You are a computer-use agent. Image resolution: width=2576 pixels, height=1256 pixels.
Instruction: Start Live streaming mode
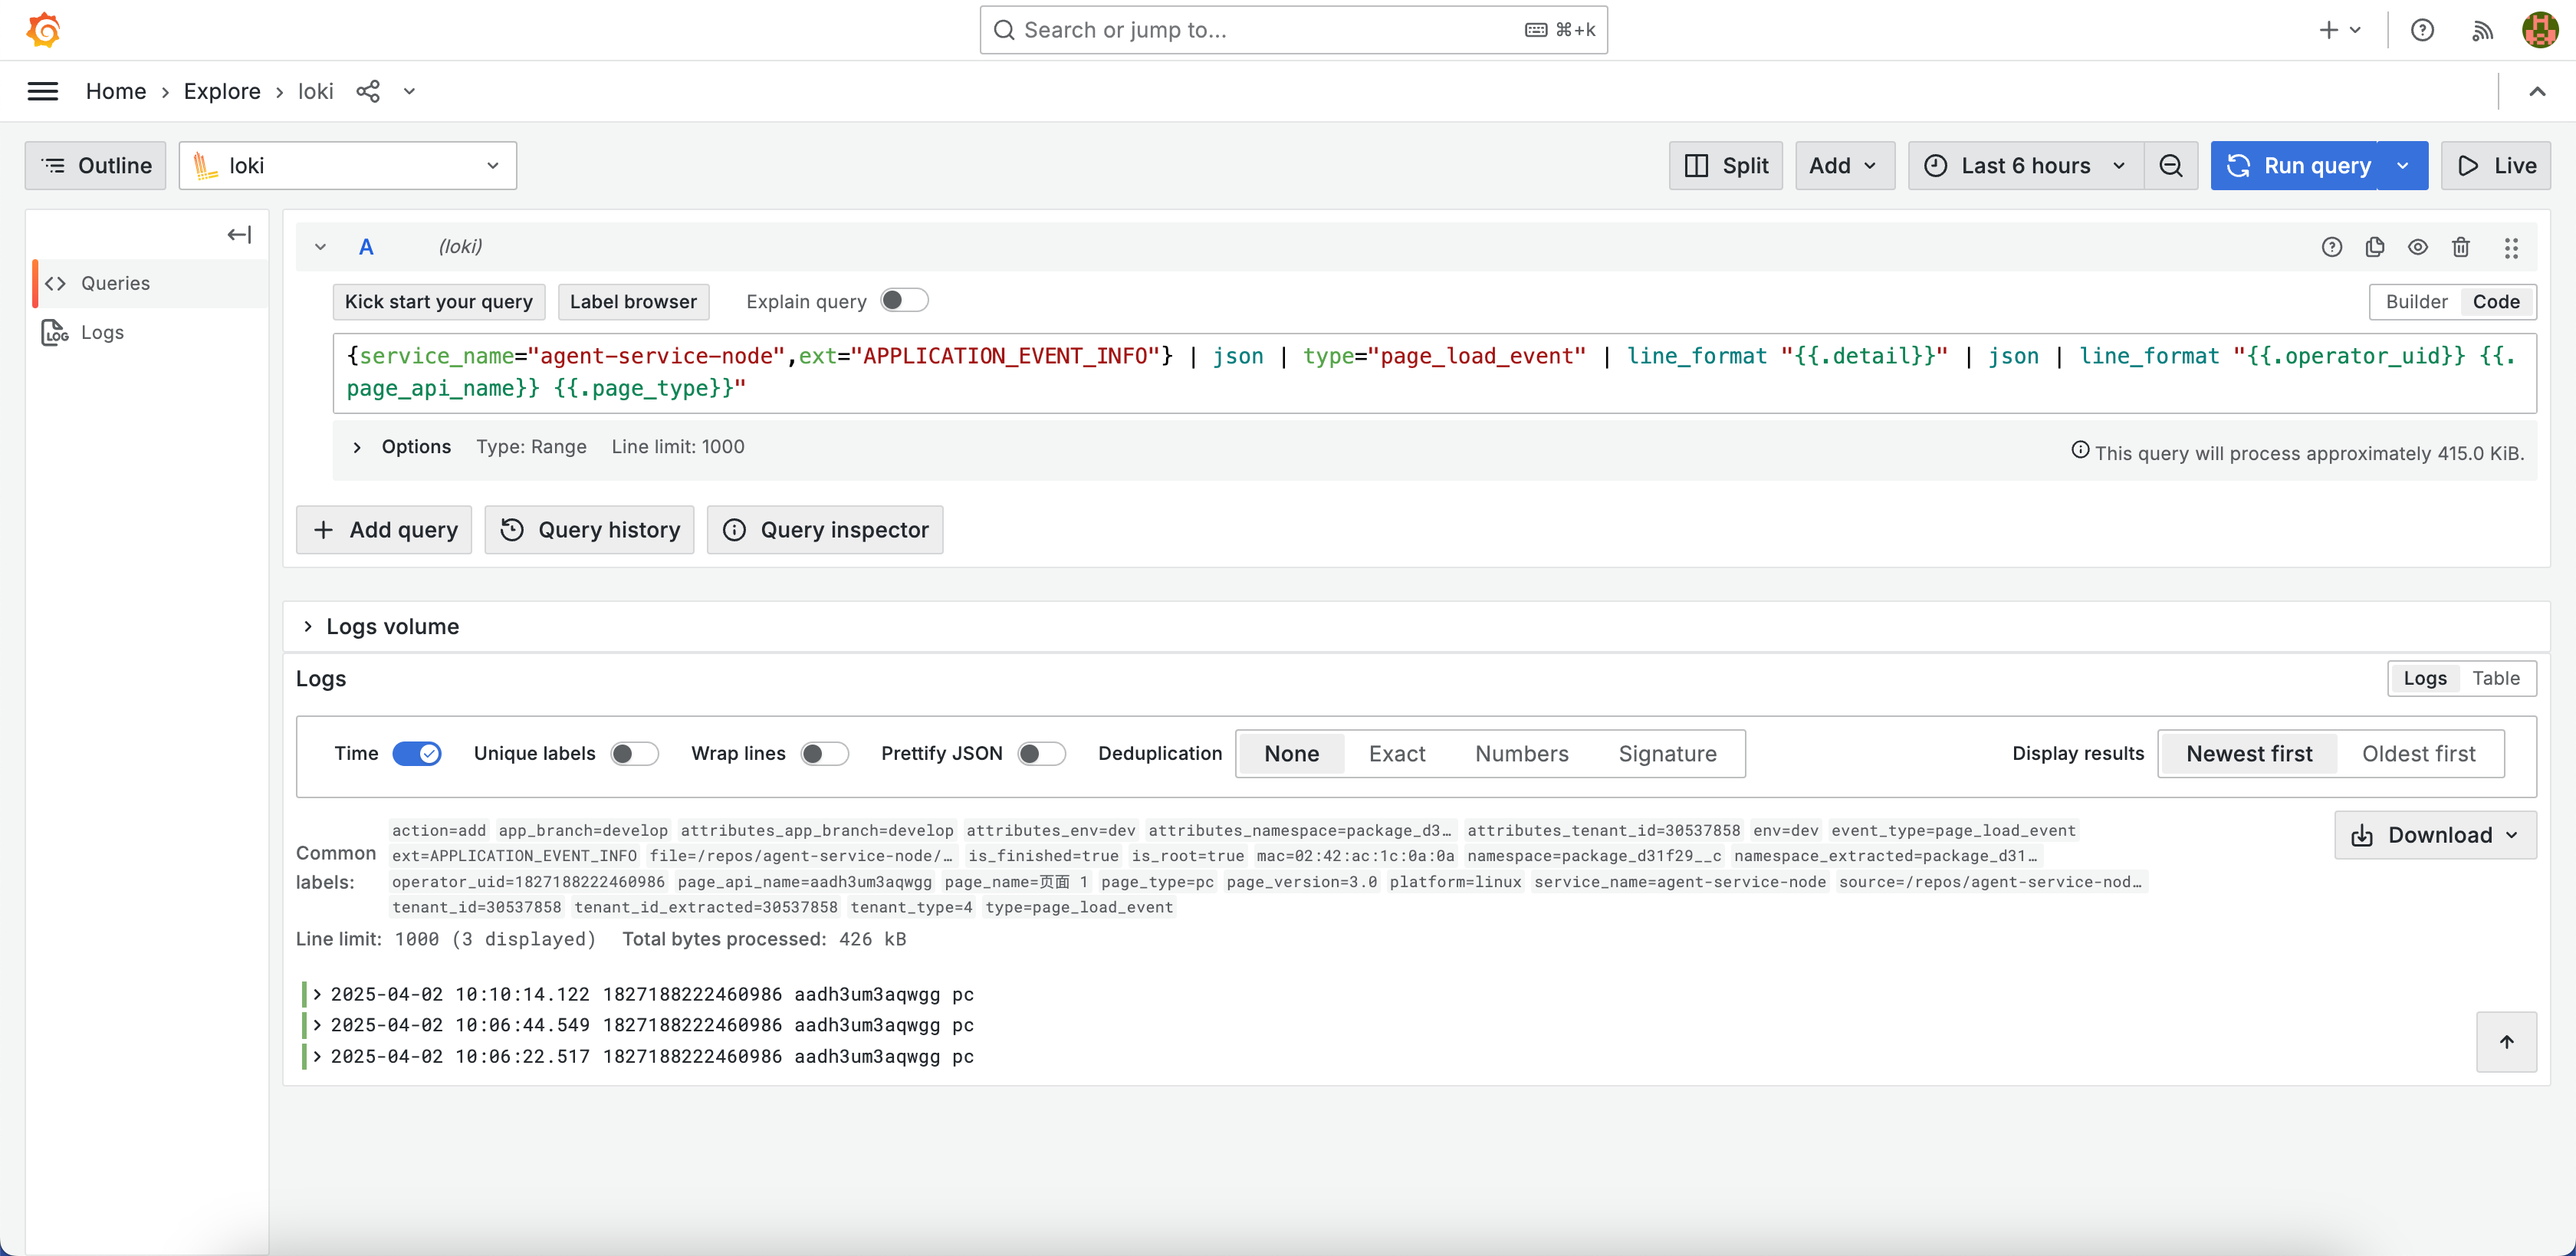[x=2495, y=165]
